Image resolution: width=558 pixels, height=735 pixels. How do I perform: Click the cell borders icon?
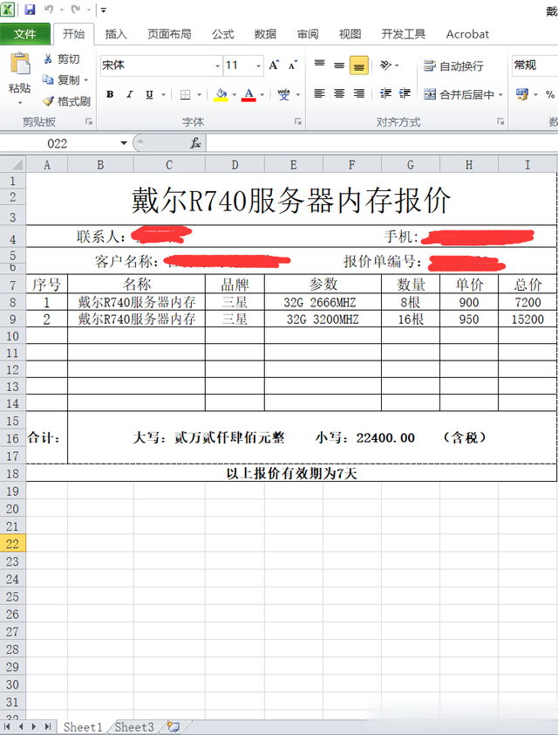point(186,94)
